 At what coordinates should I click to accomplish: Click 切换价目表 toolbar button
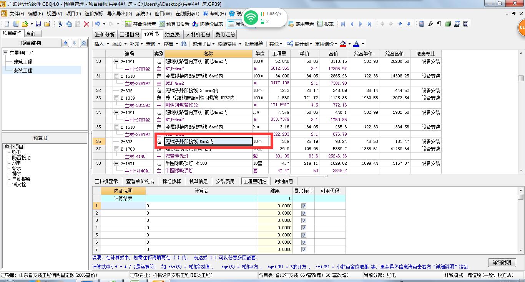tap(208, 24)
